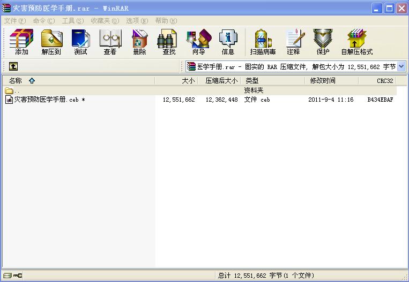This screenshot has width=409, height=282.
Task: Sort by 名称 column header
Action: click(78, 81)
